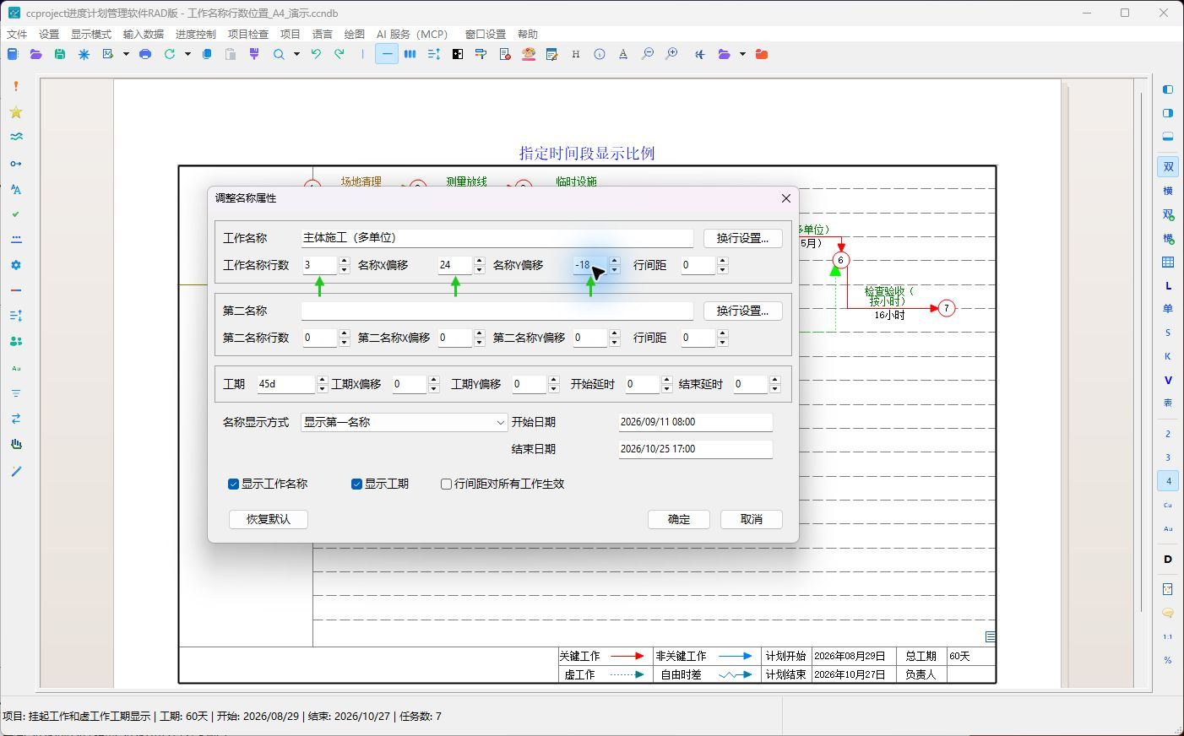Click 换行设置 button for 工作名称
The width and height of the screenshot is (1184, 736).
click(x=743, y=238)
